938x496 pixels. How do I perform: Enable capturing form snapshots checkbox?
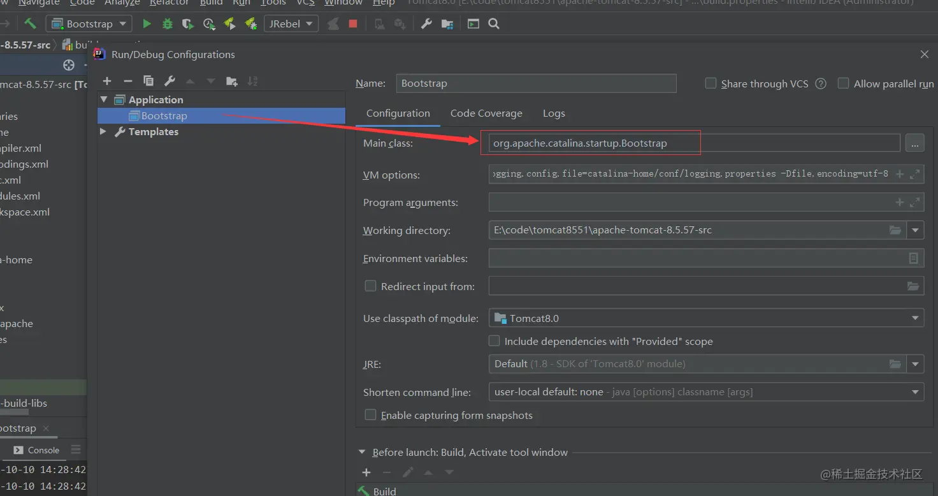point(370,414)
